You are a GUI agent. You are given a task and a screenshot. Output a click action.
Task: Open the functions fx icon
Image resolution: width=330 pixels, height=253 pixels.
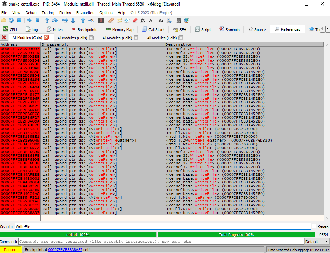[x=143, y=20]
